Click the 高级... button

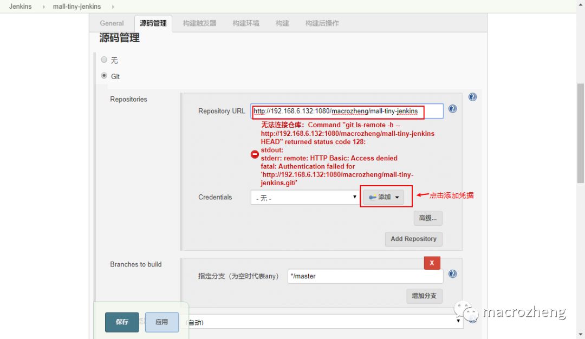click(x=428, y=218)
